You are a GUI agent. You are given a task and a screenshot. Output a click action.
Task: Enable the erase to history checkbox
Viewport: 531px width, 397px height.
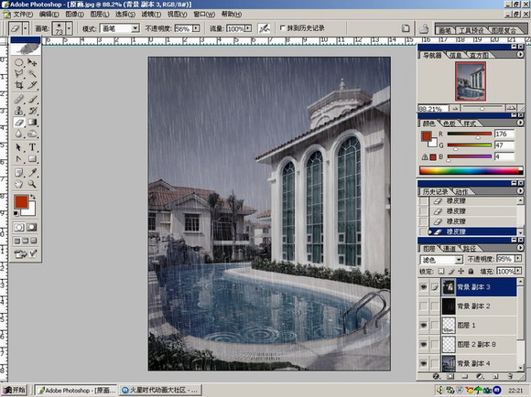[x=282, y=28]
